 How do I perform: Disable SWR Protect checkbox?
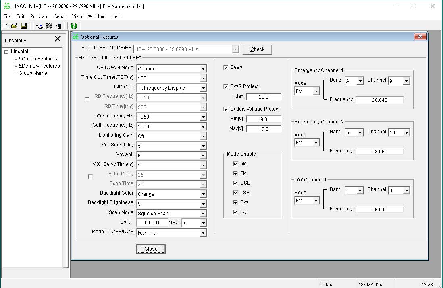tap(226, 86)
